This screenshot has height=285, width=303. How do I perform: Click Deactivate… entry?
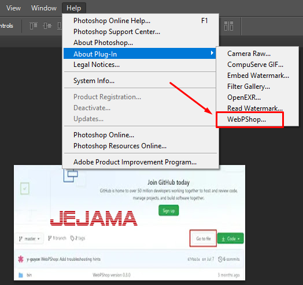pos(141,108)
